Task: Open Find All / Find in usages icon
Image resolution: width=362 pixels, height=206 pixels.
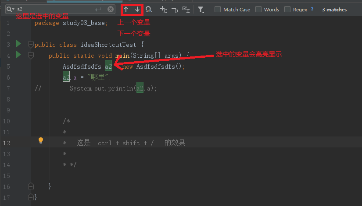Action: point(149,10)
